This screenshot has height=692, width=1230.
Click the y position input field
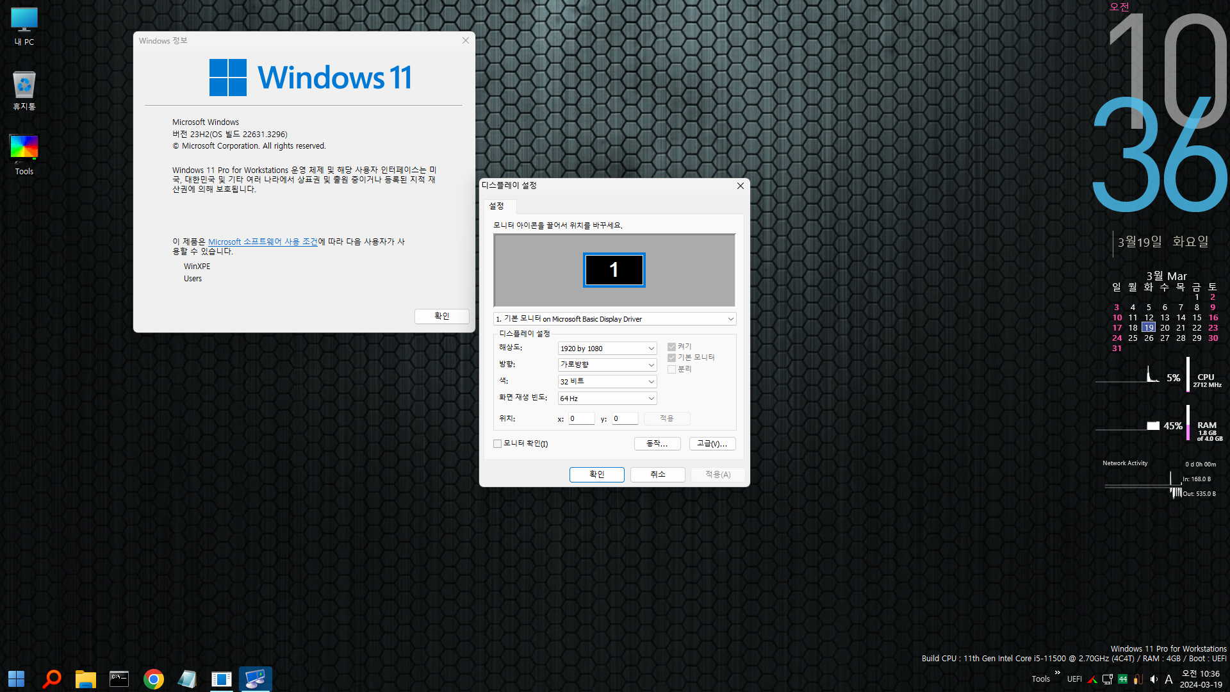point(625,418)
